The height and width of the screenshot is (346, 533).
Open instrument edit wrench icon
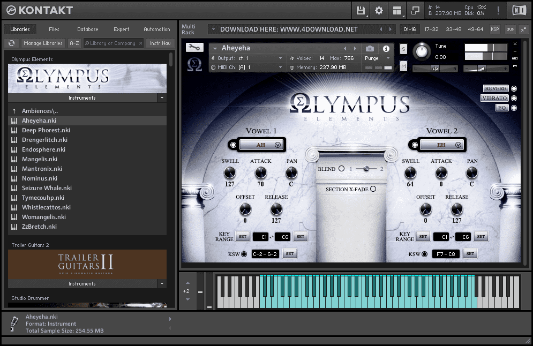(194, 48)
